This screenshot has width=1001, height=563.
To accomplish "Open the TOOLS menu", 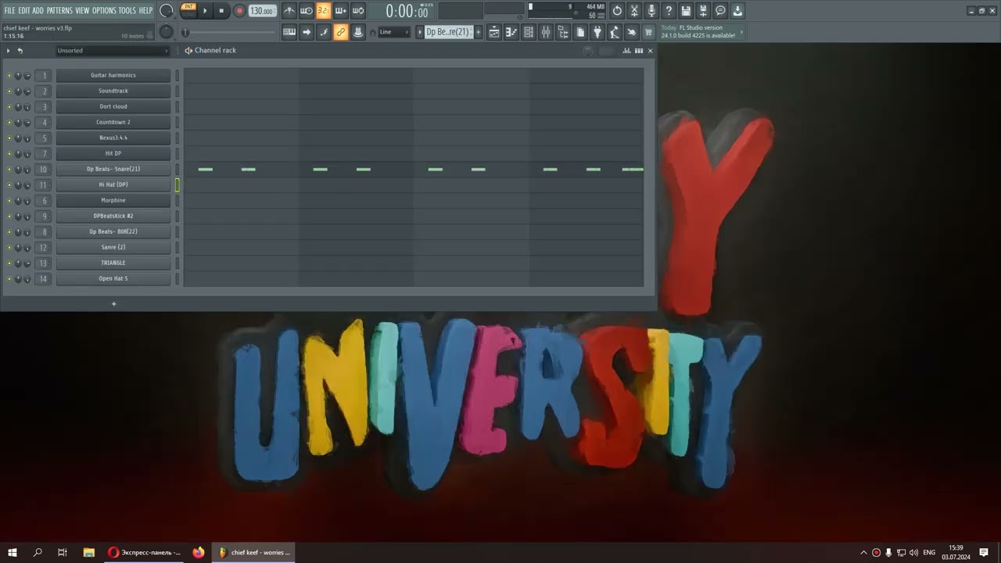I will pos(127,10).
